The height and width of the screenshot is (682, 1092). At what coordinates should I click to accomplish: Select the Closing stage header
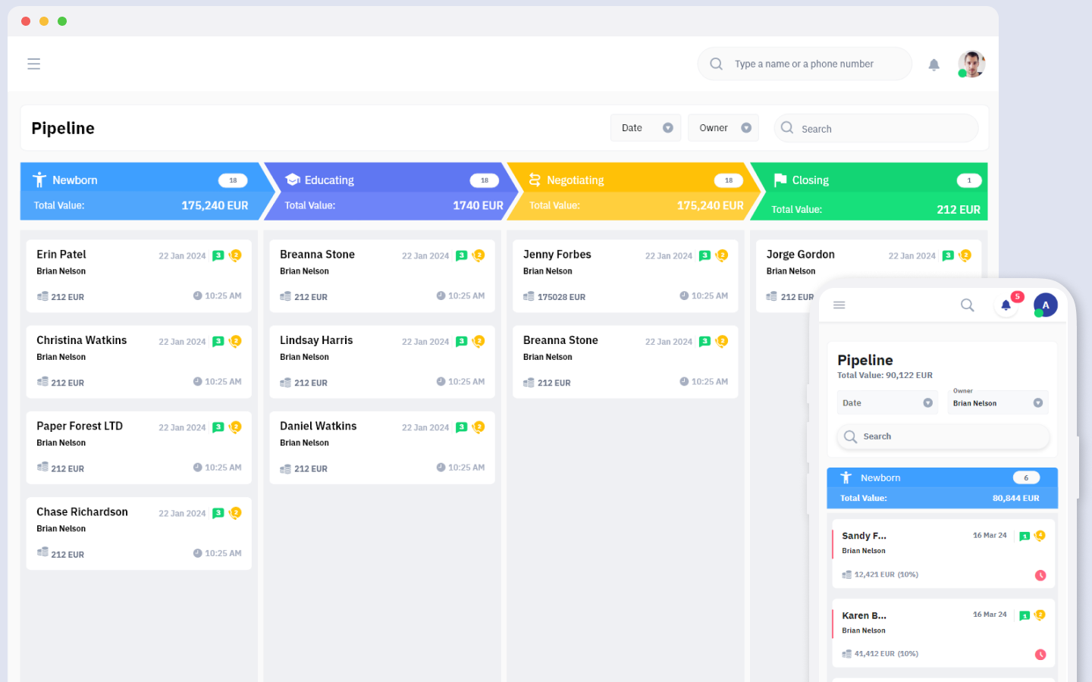tap(871, 191)
